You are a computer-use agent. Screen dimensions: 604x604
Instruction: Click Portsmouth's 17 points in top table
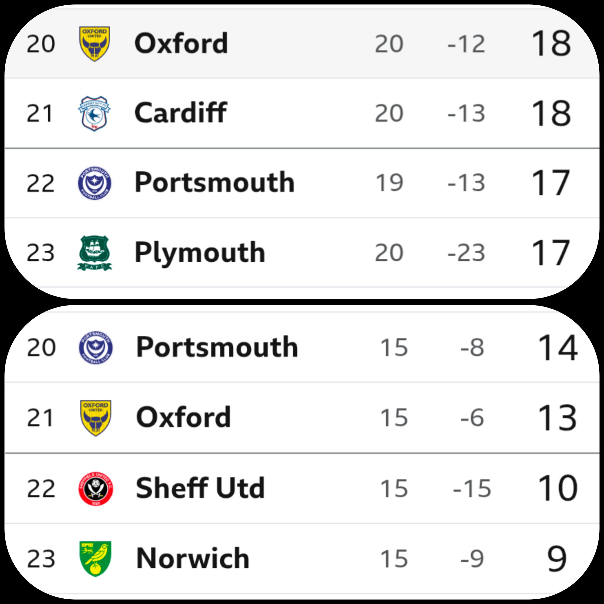[551, 183]
